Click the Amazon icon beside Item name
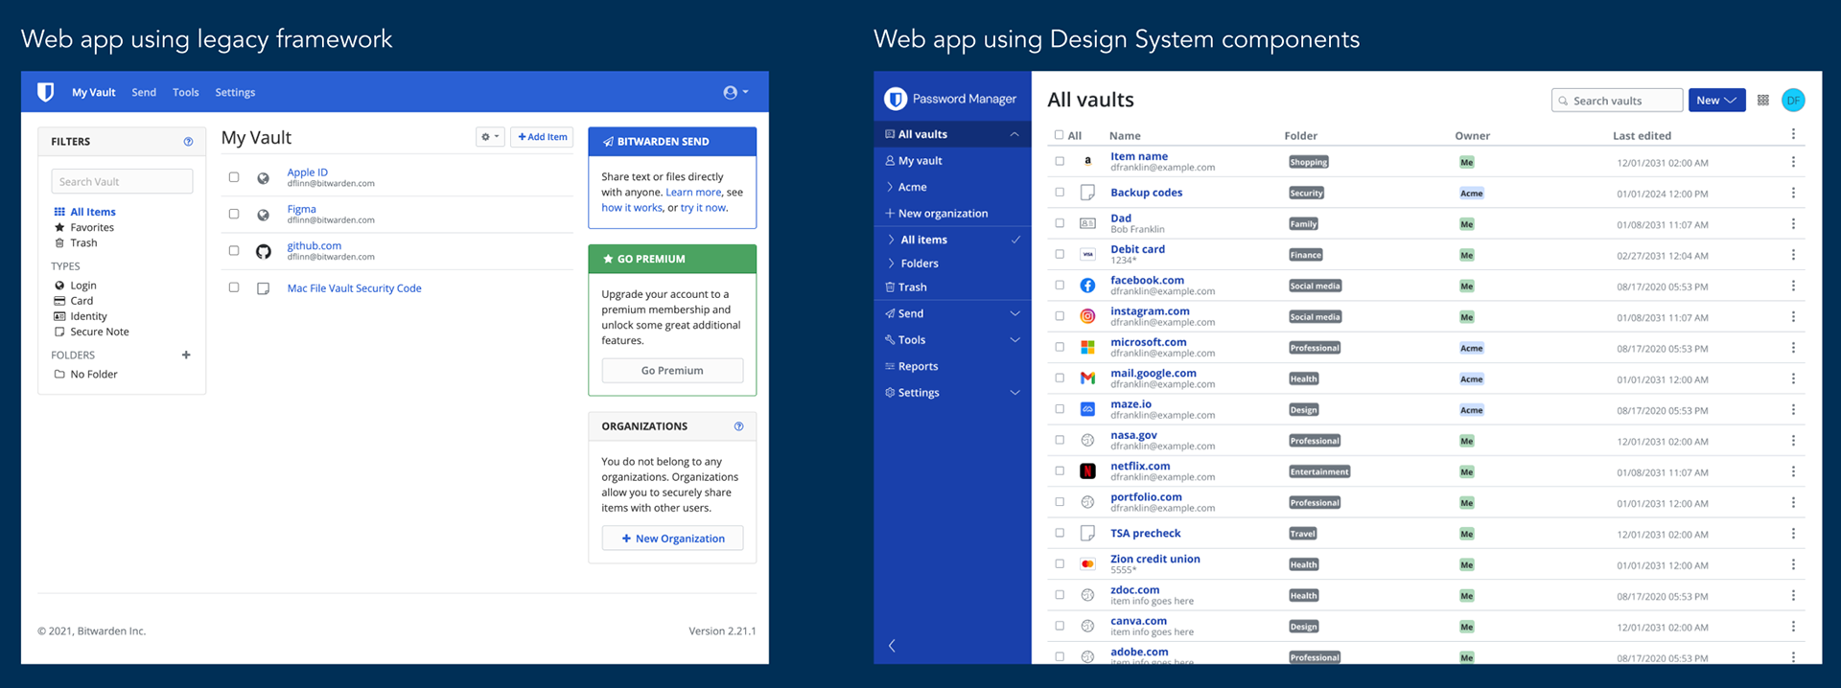 1087,161
